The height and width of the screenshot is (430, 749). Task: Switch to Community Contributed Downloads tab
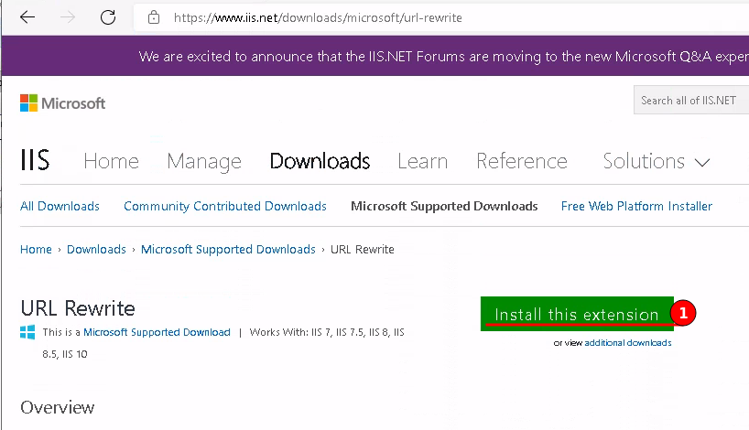pos(225,206)
